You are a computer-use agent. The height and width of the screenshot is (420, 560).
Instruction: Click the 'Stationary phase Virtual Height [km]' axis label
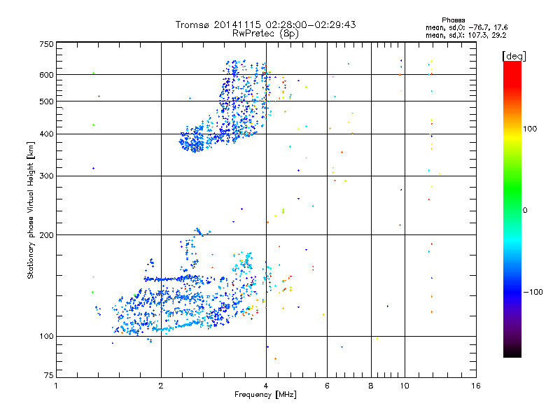[x=31, y=210]
